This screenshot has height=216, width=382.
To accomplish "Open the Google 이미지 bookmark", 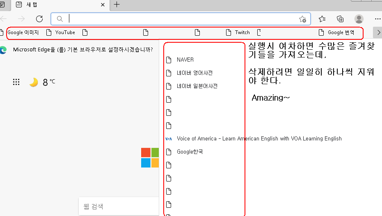I will coord(23,32).
